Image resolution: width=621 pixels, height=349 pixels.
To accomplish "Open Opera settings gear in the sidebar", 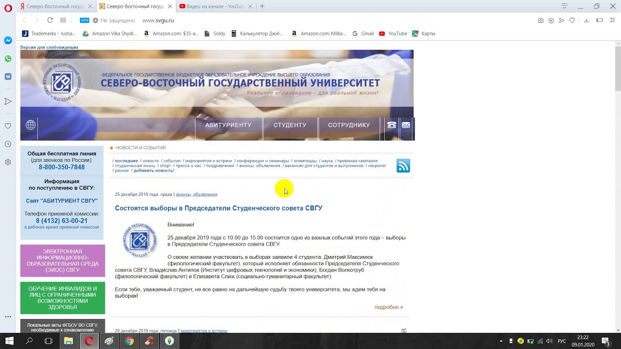I will pyautogui.click(x=8, y=162).
